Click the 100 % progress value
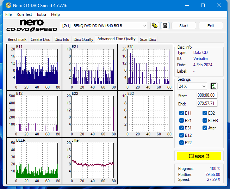The height and width of the screenshot is (189, 230). [x=215, y=169]
